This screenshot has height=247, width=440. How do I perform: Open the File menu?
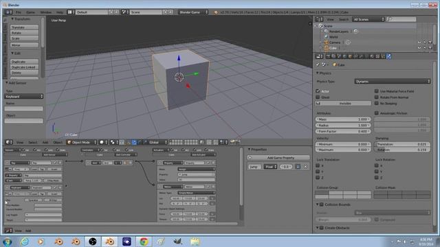pos(19,12)
